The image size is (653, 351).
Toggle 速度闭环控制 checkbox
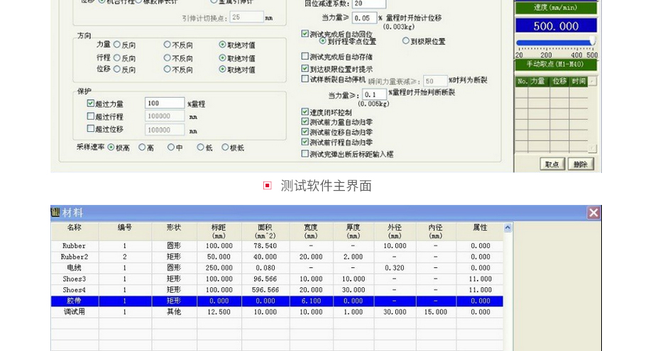tap(305, 112)
